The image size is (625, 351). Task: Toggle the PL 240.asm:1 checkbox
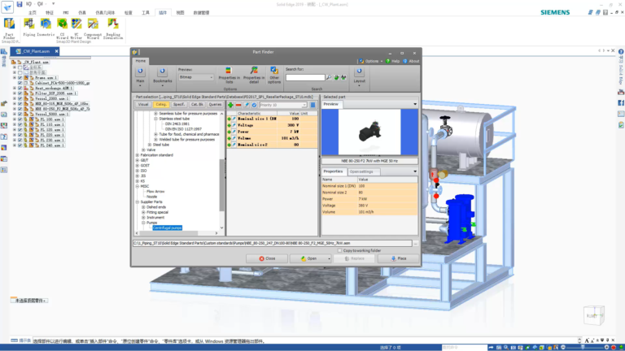[20, 145]
